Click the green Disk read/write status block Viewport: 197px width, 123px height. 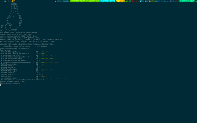coord(85,1)
